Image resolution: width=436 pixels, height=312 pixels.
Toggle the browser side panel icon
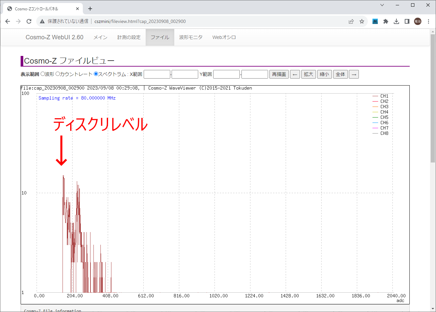[x=407, y=21]
